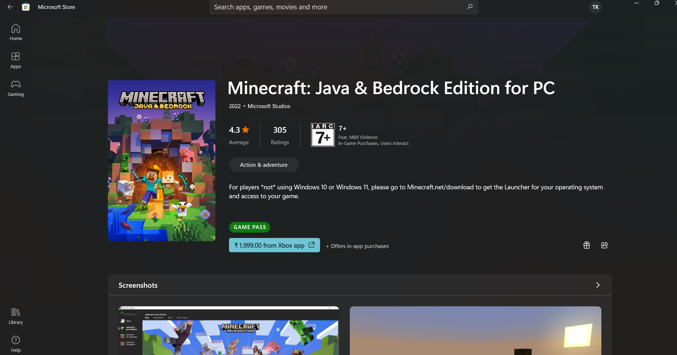Click the Microsoft Store logo icon
Viewport: 677px width, 355px height.
(26, 7)
